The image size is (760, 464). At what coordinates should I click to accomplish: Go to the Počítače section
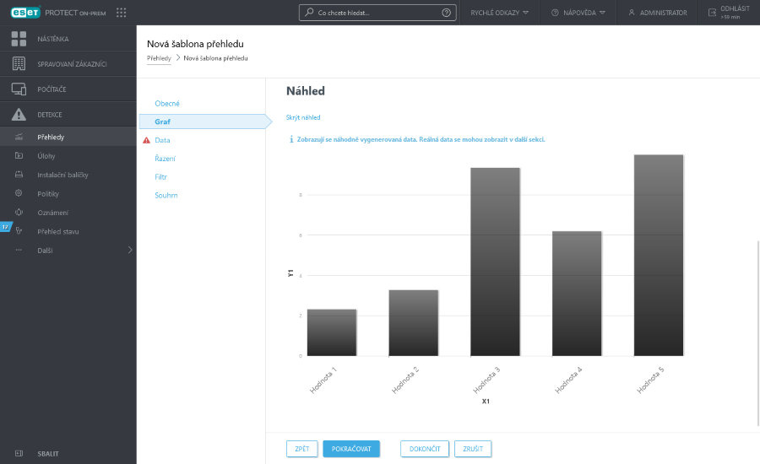[x=68, y=89]
